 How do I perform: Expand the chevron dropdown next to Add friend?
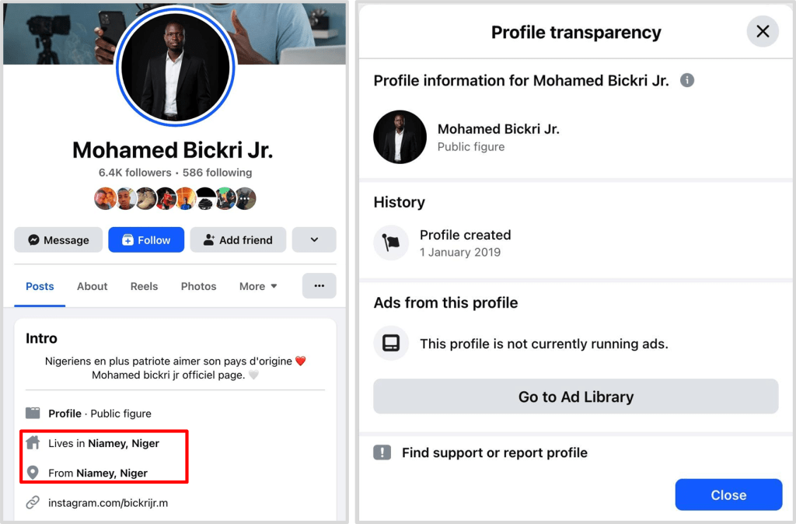click(314, 240)
